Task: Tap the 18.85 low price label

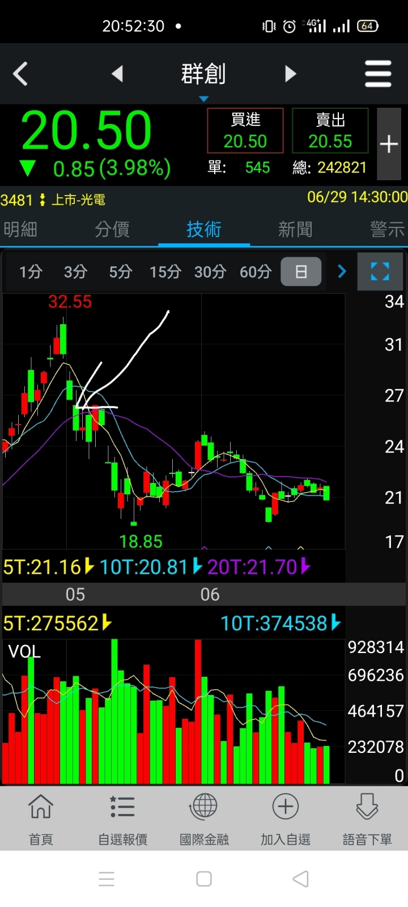Action: coord(141,542)
